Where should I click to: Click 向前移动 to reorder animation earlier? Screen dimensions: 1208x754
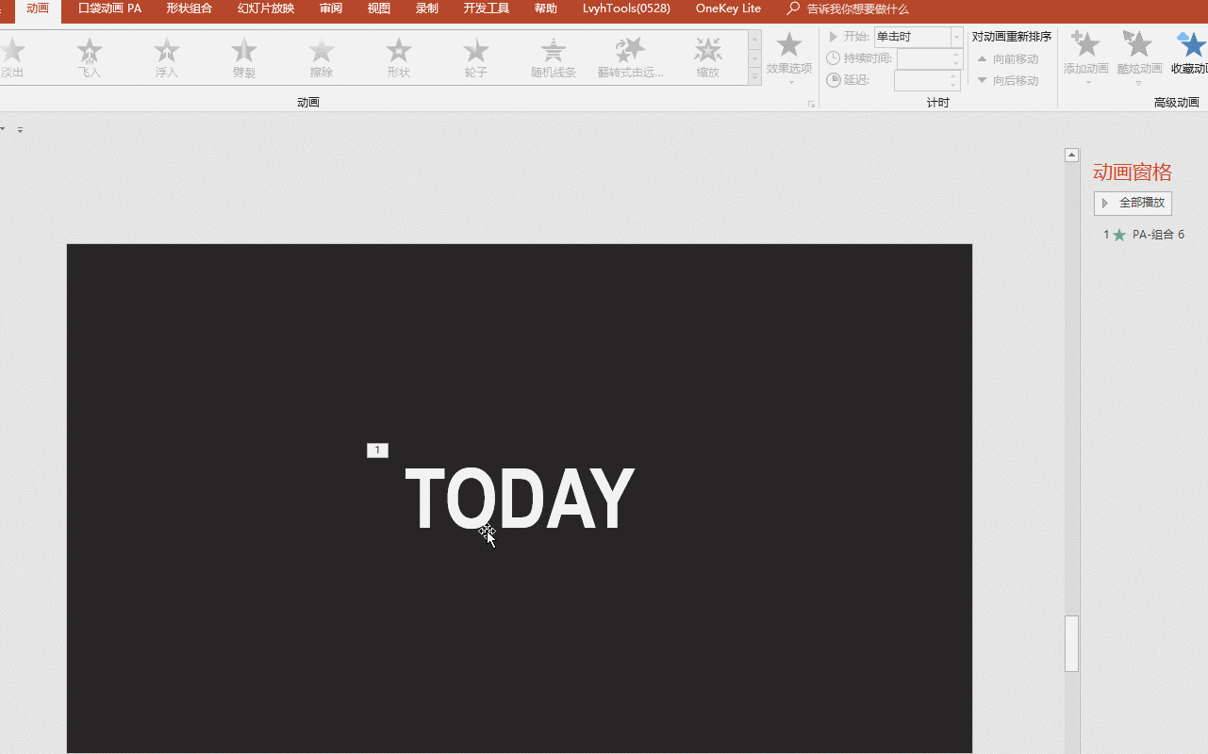(1008, 59)
